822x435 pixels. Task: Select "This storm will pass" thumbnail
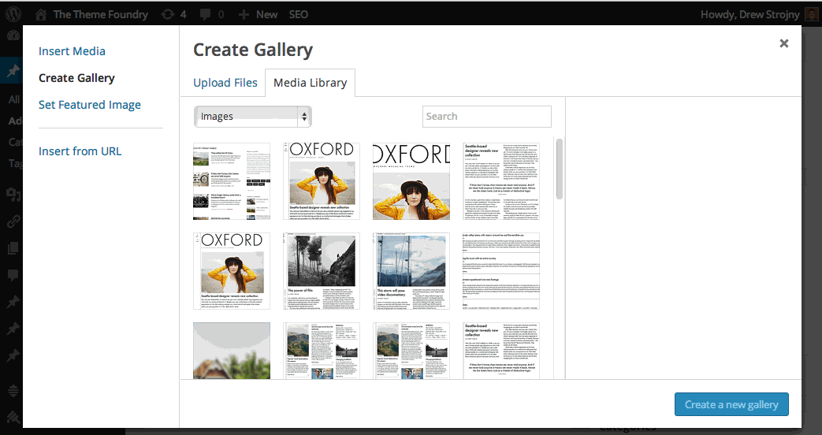click(x=411, y=271)
